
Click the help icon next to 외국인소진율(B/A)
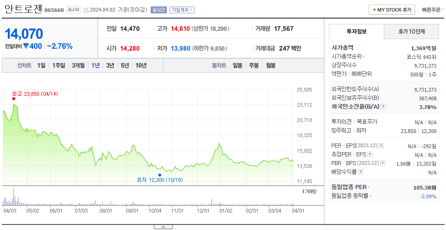[383, 107]
